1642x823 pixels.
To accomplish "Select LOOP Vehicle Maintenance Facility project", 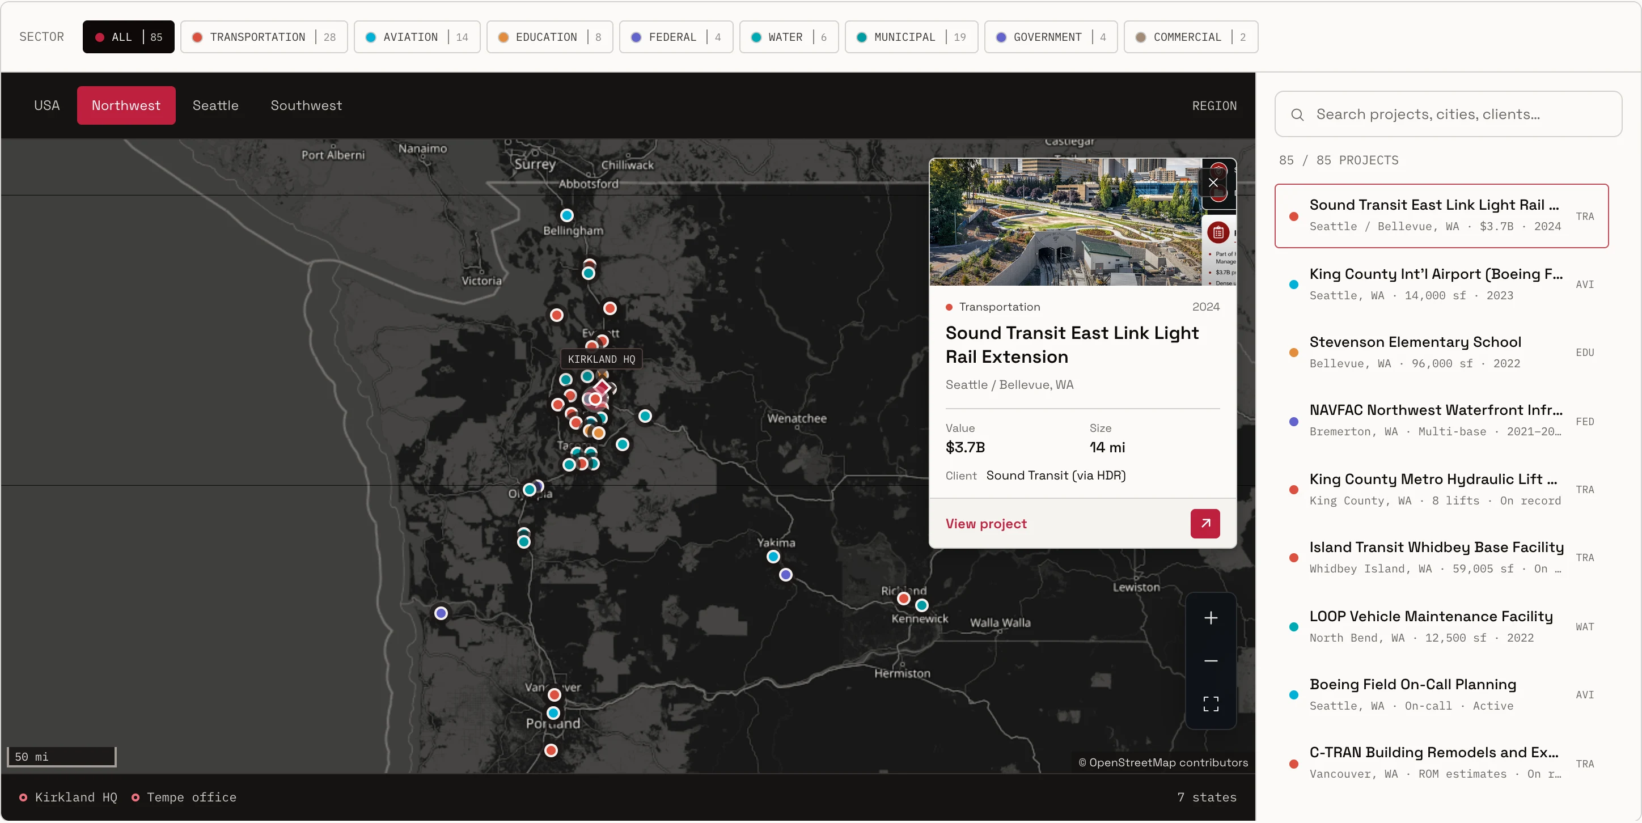I will pos(1441,626).
